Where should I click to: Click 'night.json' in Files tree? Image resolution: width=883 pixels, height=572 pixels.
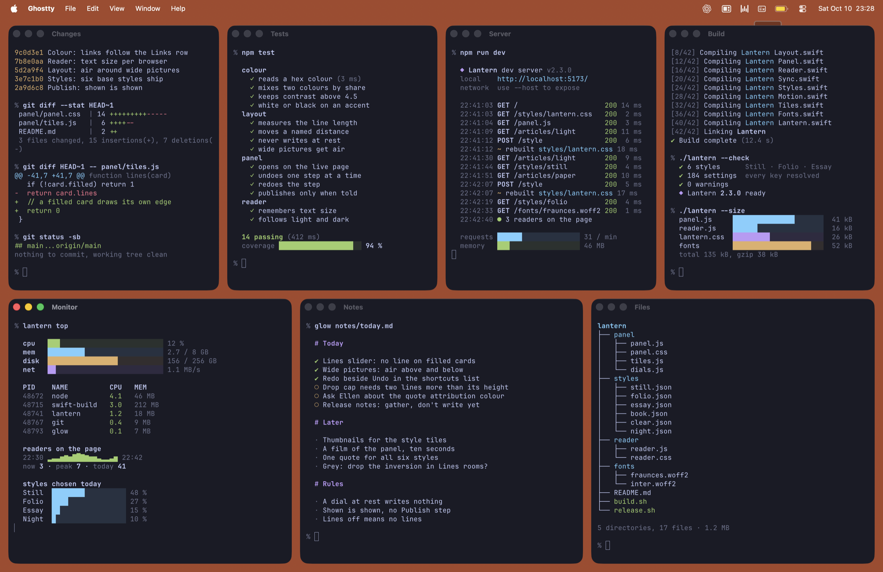pyautogui.click(x=651, y=431)
